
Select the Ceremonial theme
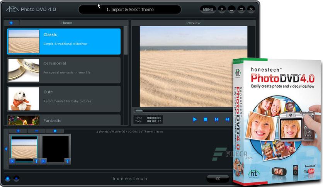[64, 70]
